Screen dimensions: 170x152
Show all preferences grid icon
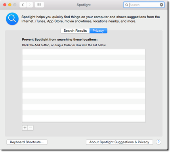click(39, 5)
